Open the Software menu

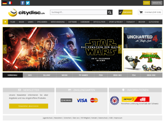point(73,22)
